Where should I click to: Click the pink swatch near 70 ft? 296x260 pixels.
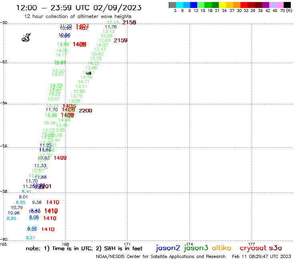click(x=280, y=5)
